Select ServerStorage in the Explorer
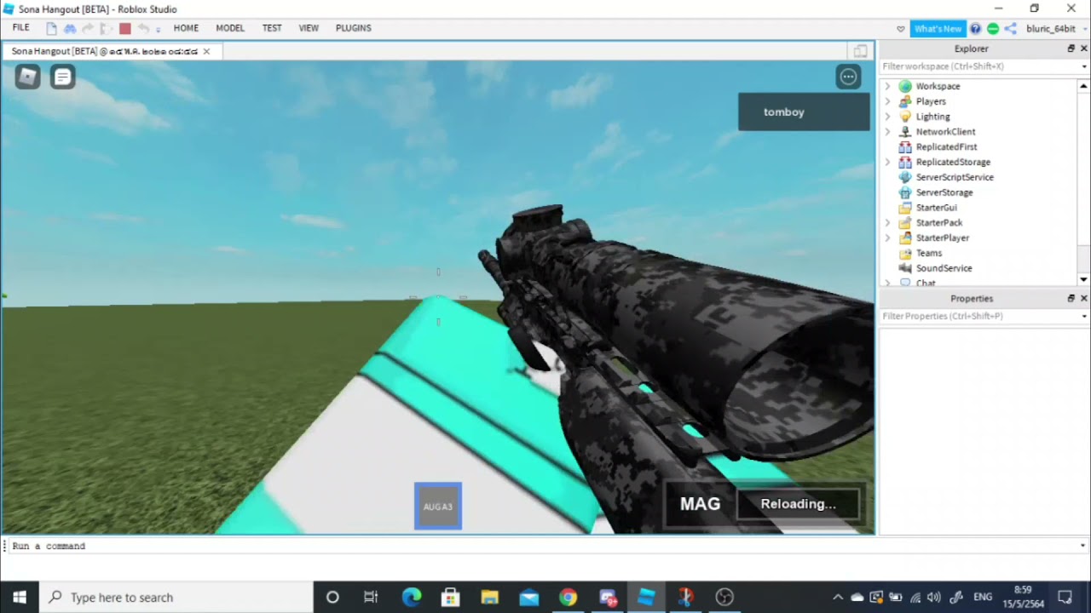 [944, 192]
